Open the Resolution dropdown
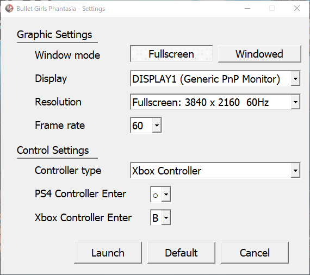 tap(215, 102)
